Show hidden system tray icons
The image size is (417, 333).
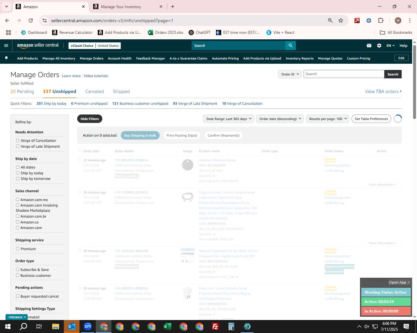[359, 326]
